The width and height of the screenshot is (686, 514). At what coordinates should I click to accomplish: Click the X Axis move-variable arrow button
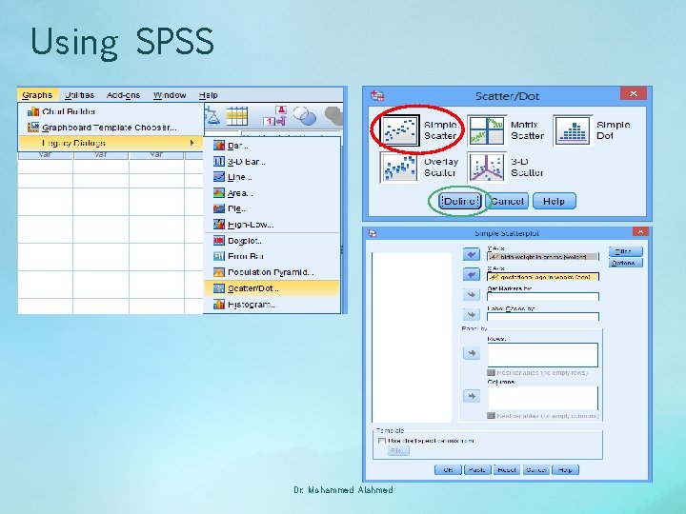click(472, 274)
